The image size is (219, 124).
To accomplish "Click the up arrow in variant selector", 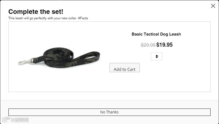I will (x=157, y=55).
